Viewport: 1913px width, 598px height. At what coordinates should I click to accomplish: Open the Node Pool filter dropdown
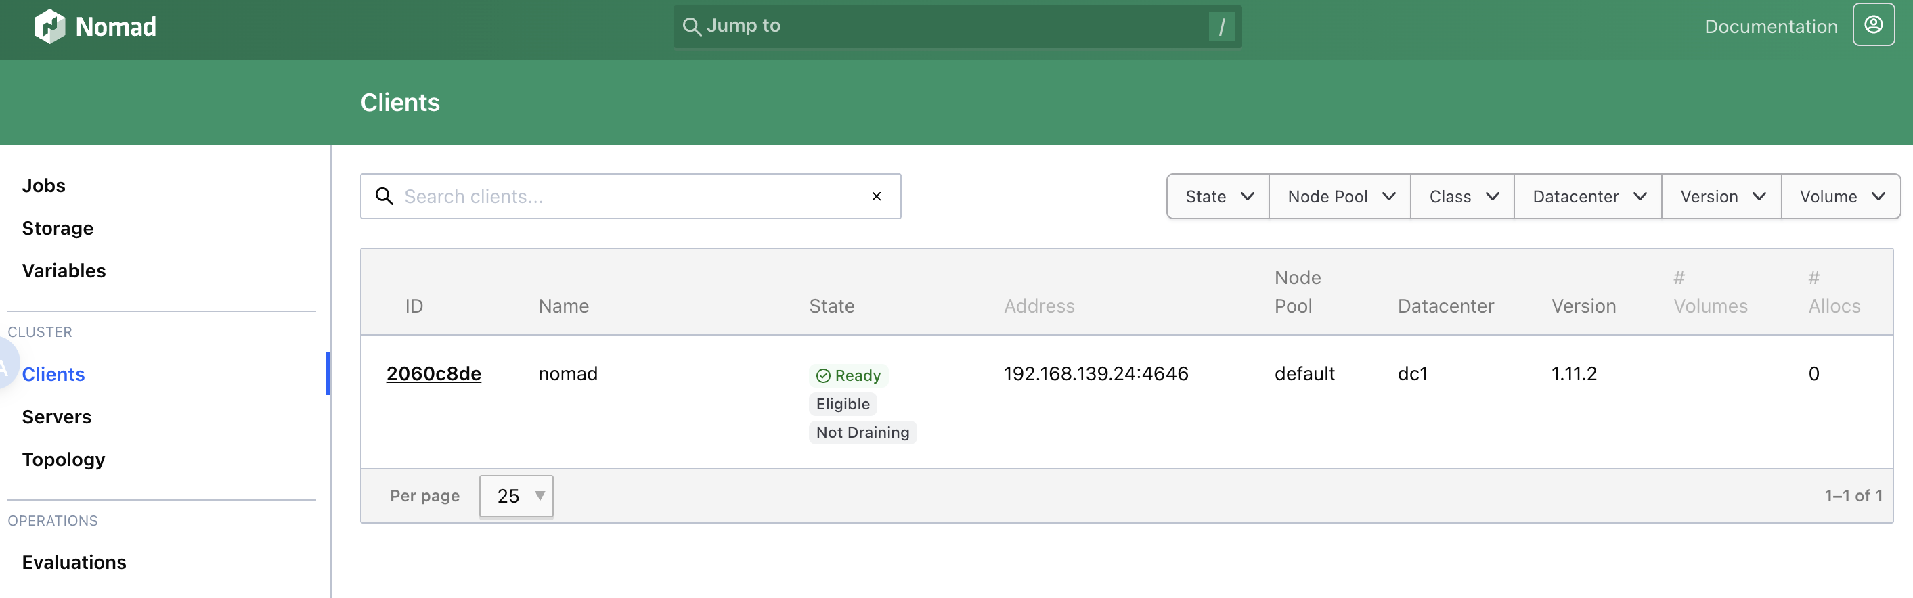point(1340,197)
